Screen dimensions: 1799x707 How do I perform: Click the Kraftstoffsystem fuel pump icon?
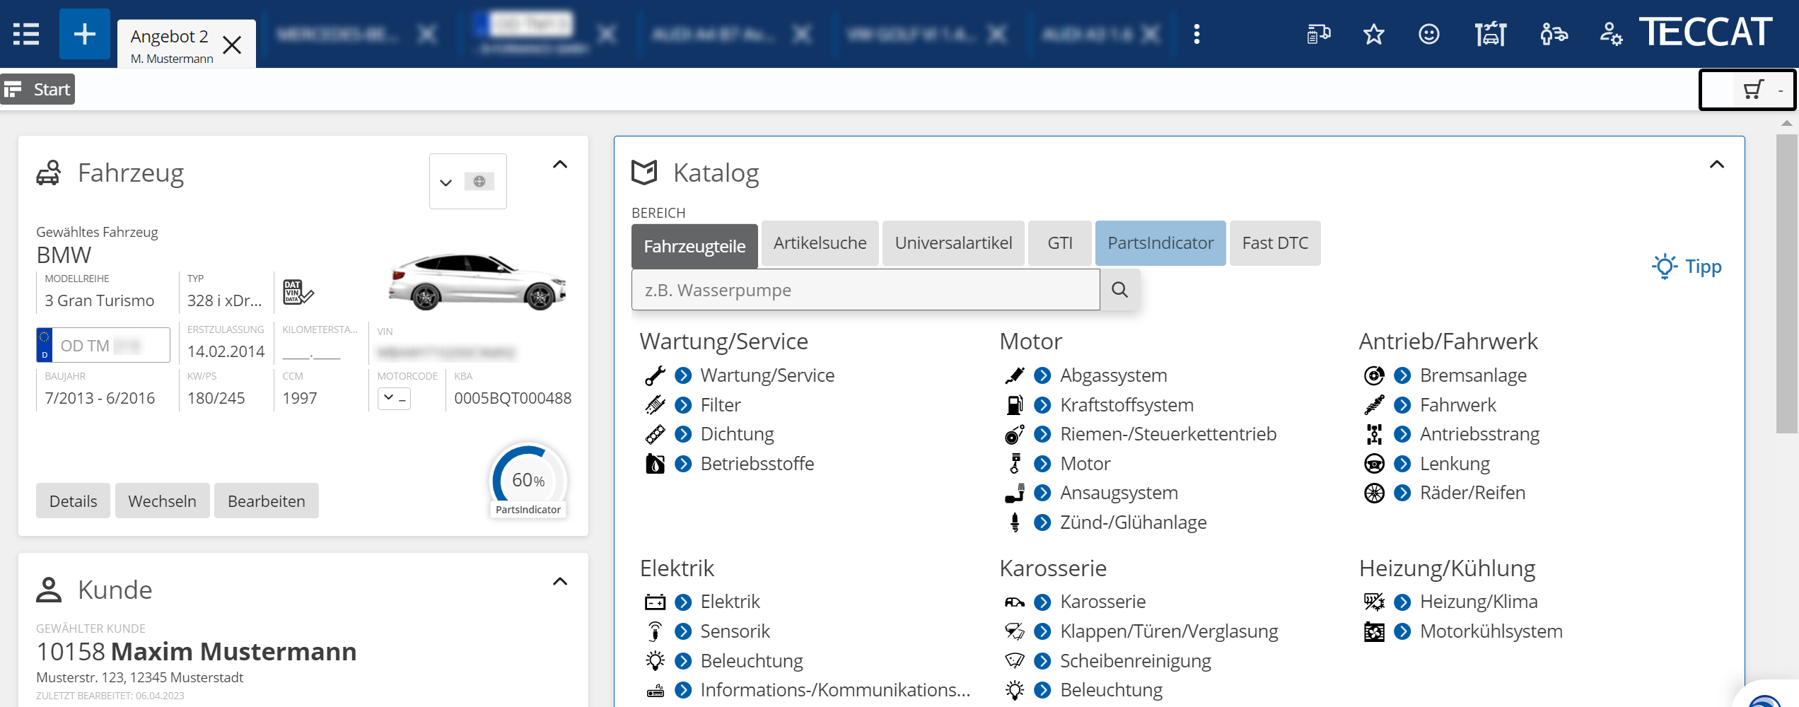[1015, 405]
